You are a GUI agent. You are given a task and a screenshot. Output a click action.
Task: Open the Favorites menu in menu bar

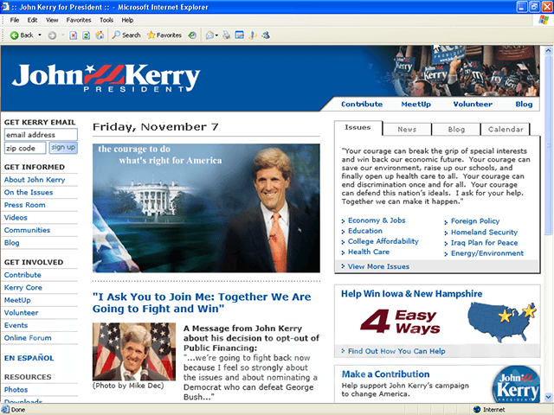click(79, 20)
